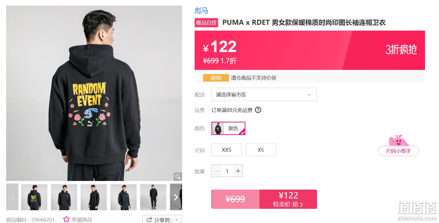Select the back-view hoodie thumbnail
The image size is (439, 223).
tap(34, 197)
